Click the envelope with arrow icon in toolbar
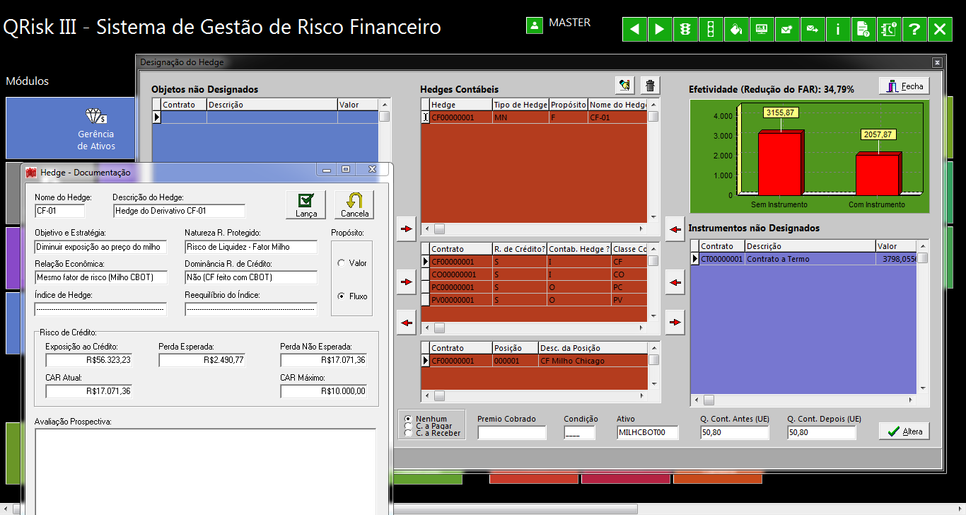 coord(813,29)
